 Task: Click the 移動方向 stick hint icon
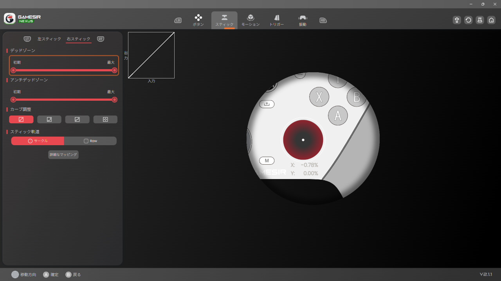click(x=15, y=274)
